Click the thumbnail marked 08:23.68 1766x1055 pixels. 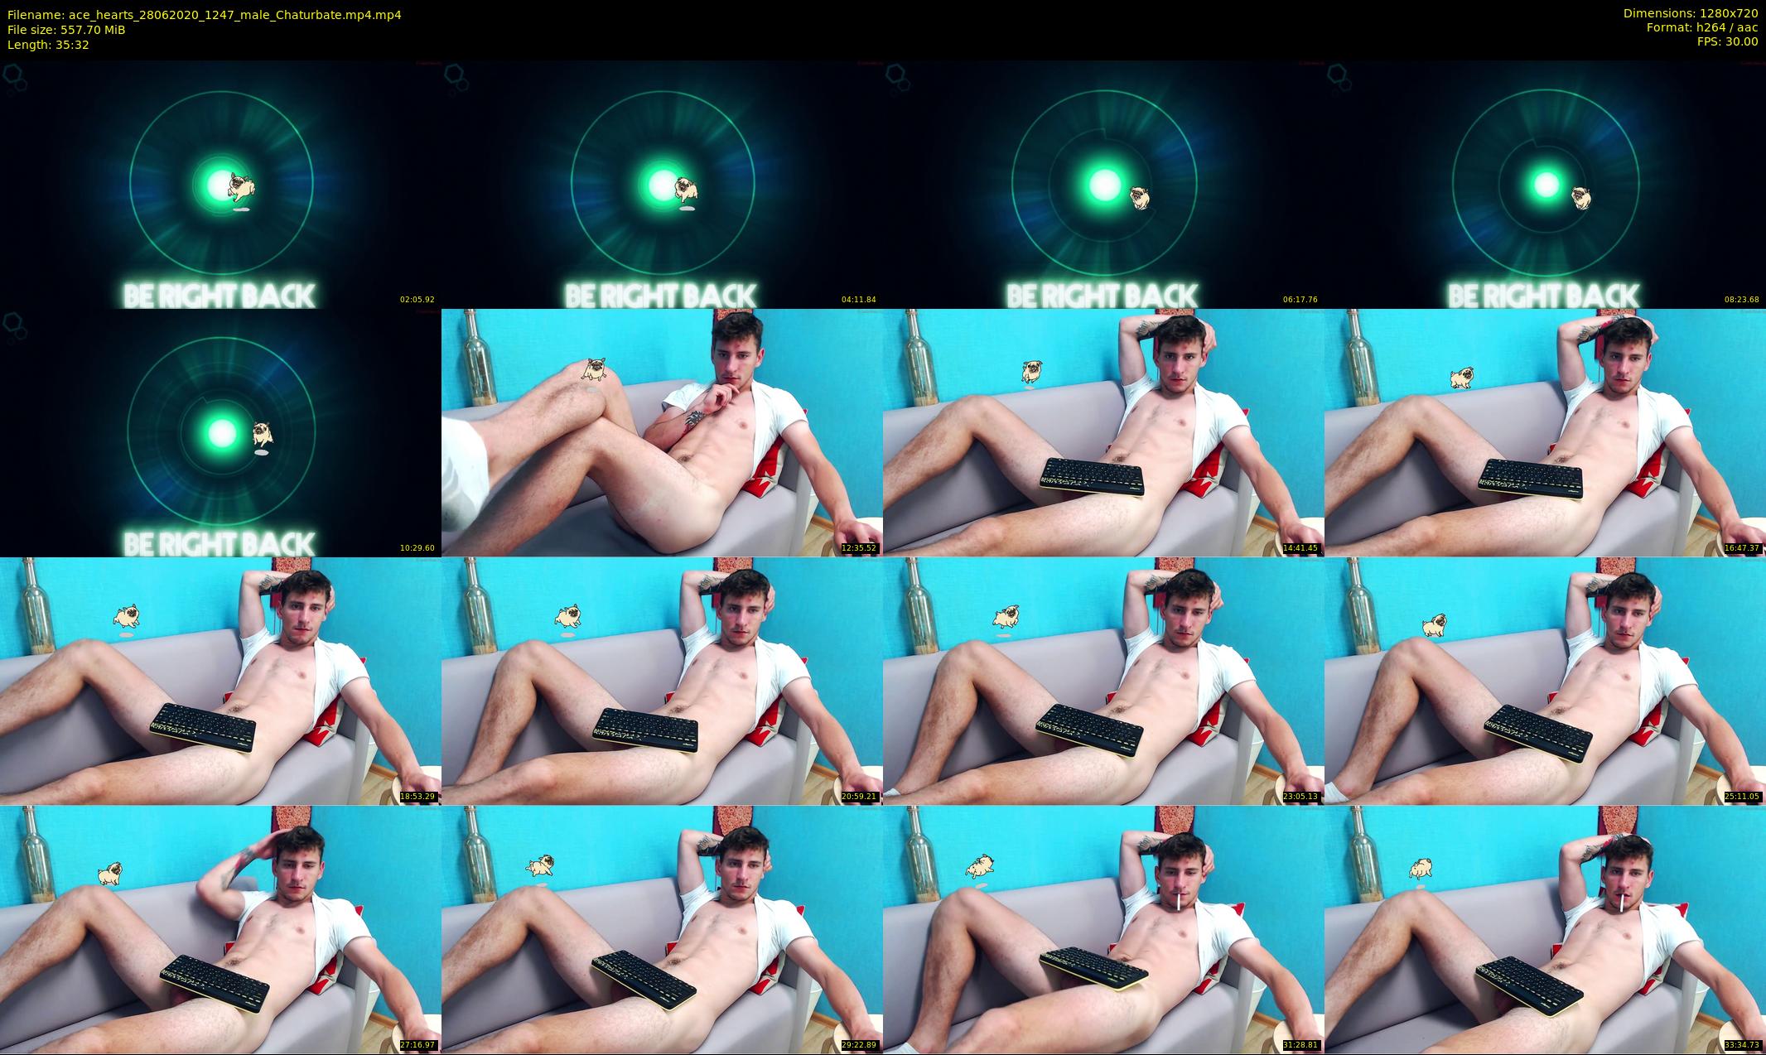(1545, 184)
